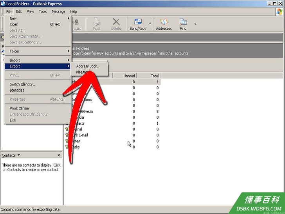Screen dimensions: 285x214
Task: Click the Unread column header
Action: point(124,76)
